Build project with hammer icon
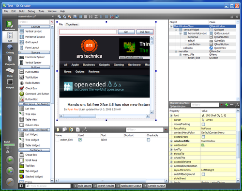This screenshot has height=191, width=242. tap(10, 182)
